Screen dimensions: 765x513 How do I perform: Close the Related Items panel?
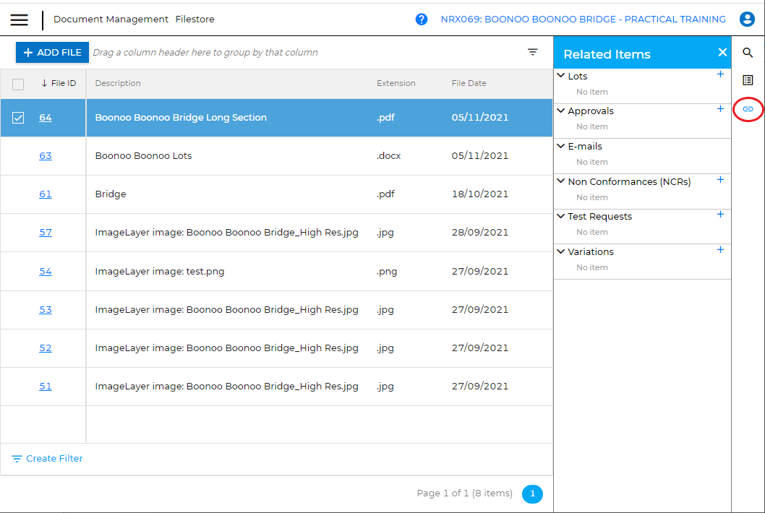pos(722,53)
